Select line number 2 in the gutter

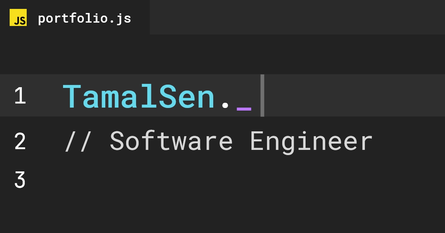click(x=19, y=142)
